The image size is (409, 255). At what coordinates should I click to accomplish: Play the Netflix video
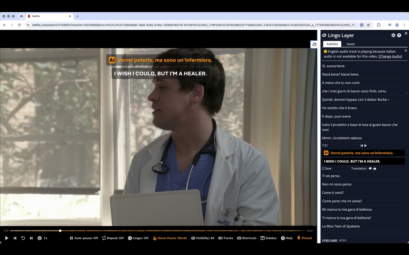(6, 238)
